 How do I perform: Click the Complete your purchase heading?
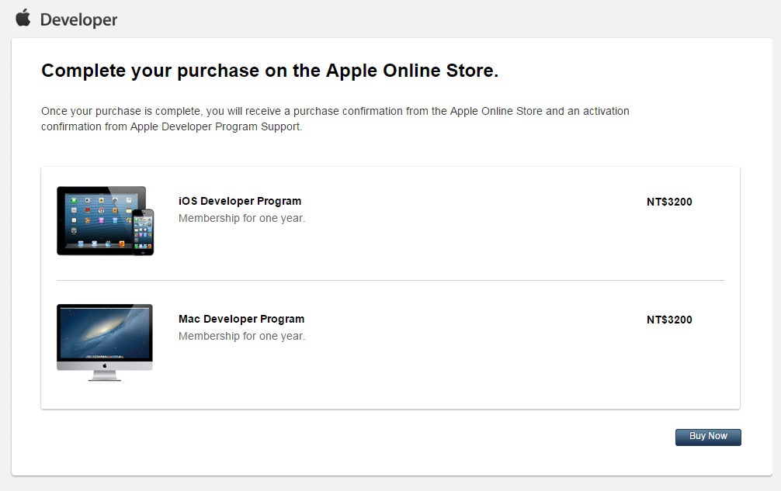click(x=269, y=71)
